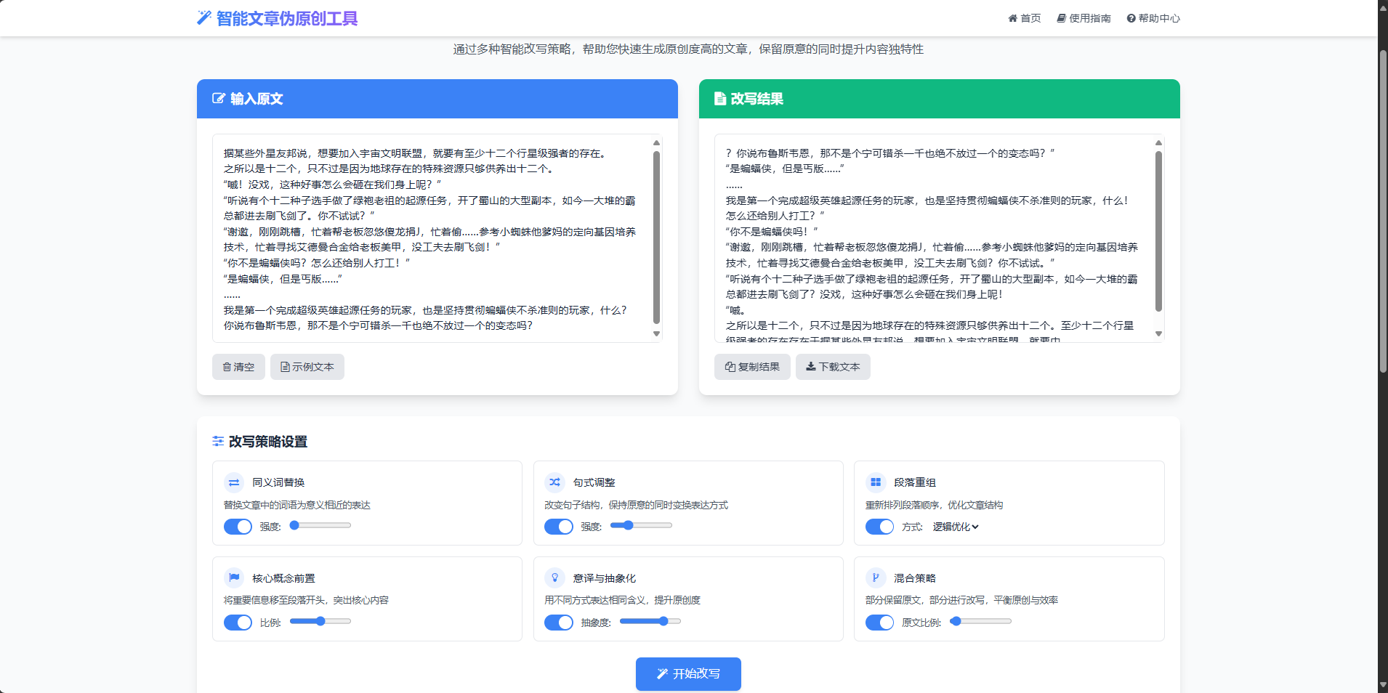This screenshot has height=693, width=1388.
Task: Click the 句式调整 shuffle icon
Action: coord(555,482)
